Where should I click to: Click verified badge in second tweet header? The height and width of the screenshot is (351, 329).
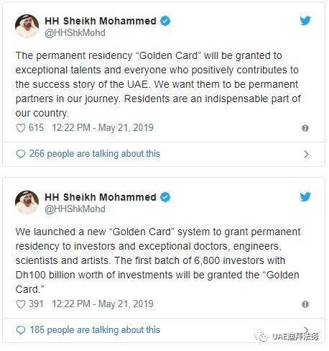(165, 197)
